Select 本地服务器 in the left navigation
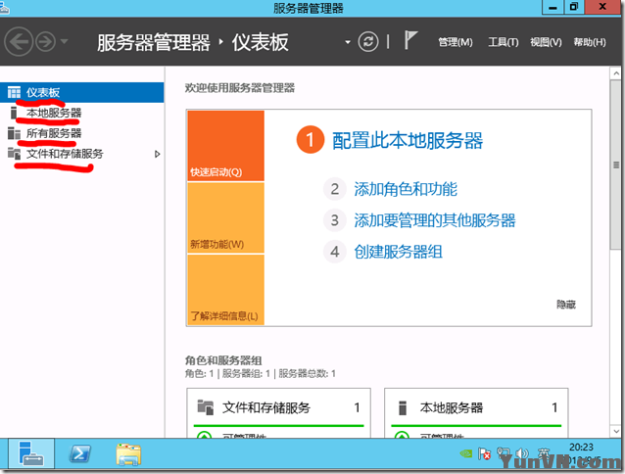The image size is (625, 474). [x=81, y=114]
